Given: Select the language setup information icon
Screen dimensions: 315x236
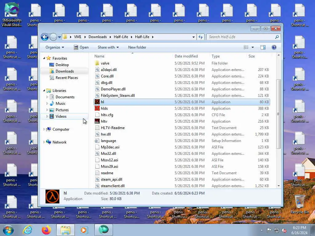Looking at the screenshot, I should [97, 141].
